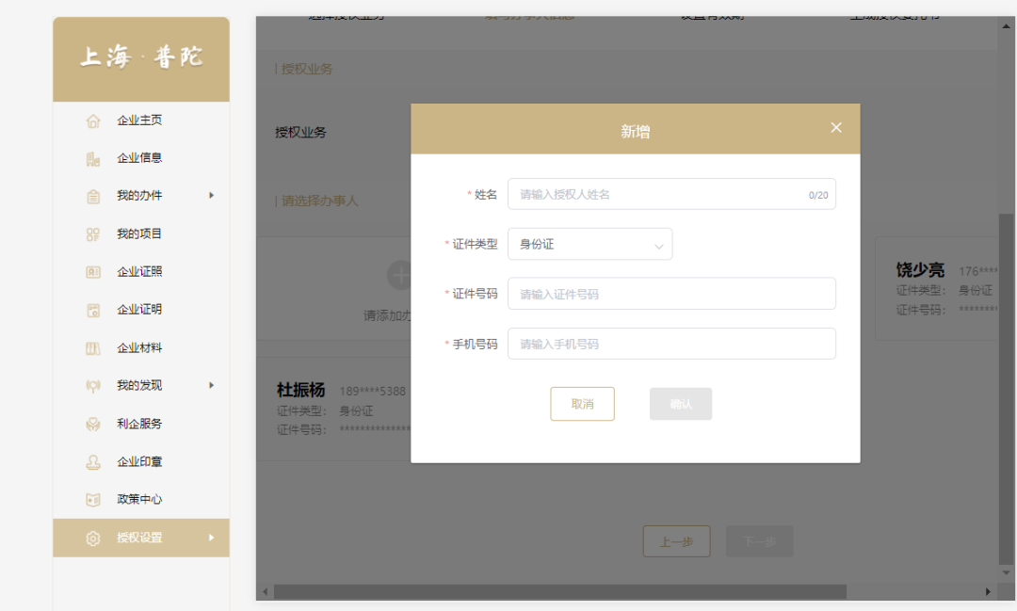
Task: Expand the 授权设置 submenu
Action: 211,538
